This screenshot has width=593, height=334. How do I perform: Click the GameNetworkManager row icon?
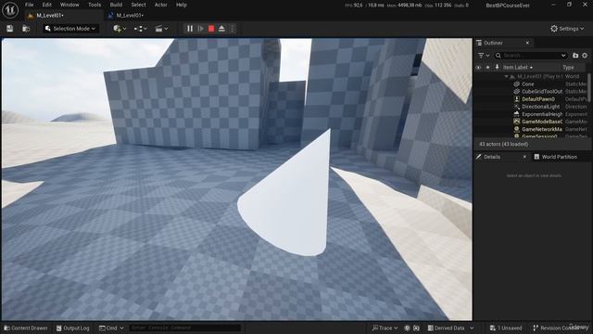(x=517, y=129)
